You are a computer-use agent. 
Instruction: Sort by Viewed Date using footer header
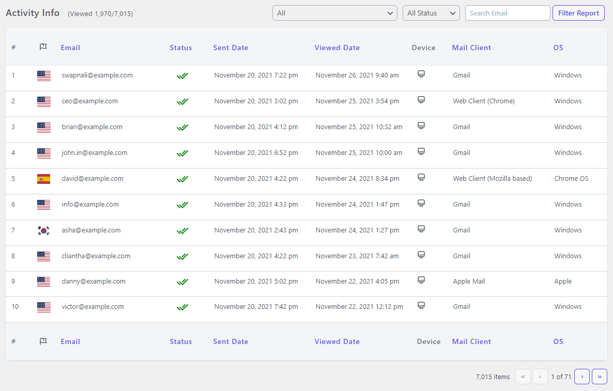(337, 341)
